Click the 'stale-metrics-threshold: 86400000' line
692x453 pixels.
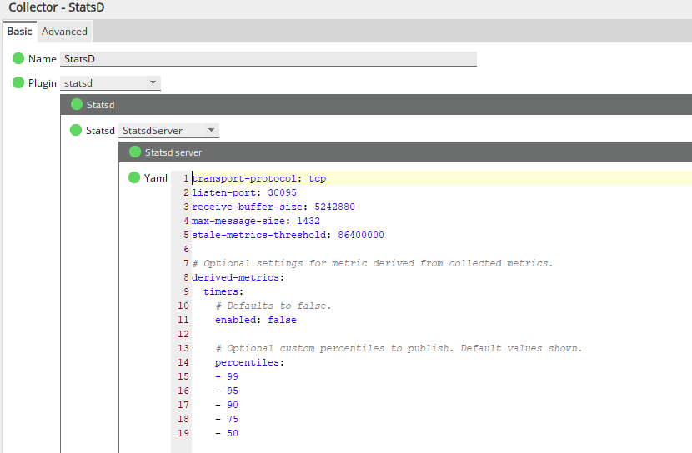288,235
